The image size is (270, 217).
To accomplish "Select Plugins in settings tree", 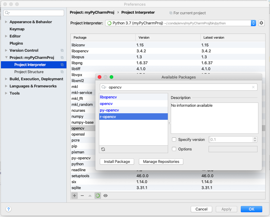I will 16,43.
